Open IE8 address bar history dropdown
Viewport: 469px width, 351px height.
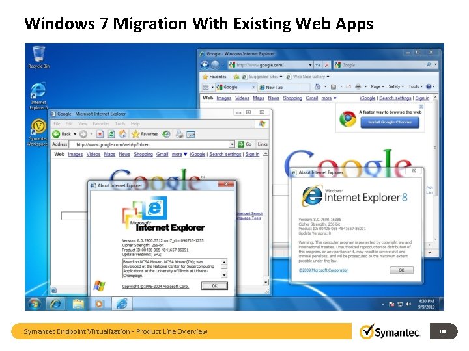(310, 65)
